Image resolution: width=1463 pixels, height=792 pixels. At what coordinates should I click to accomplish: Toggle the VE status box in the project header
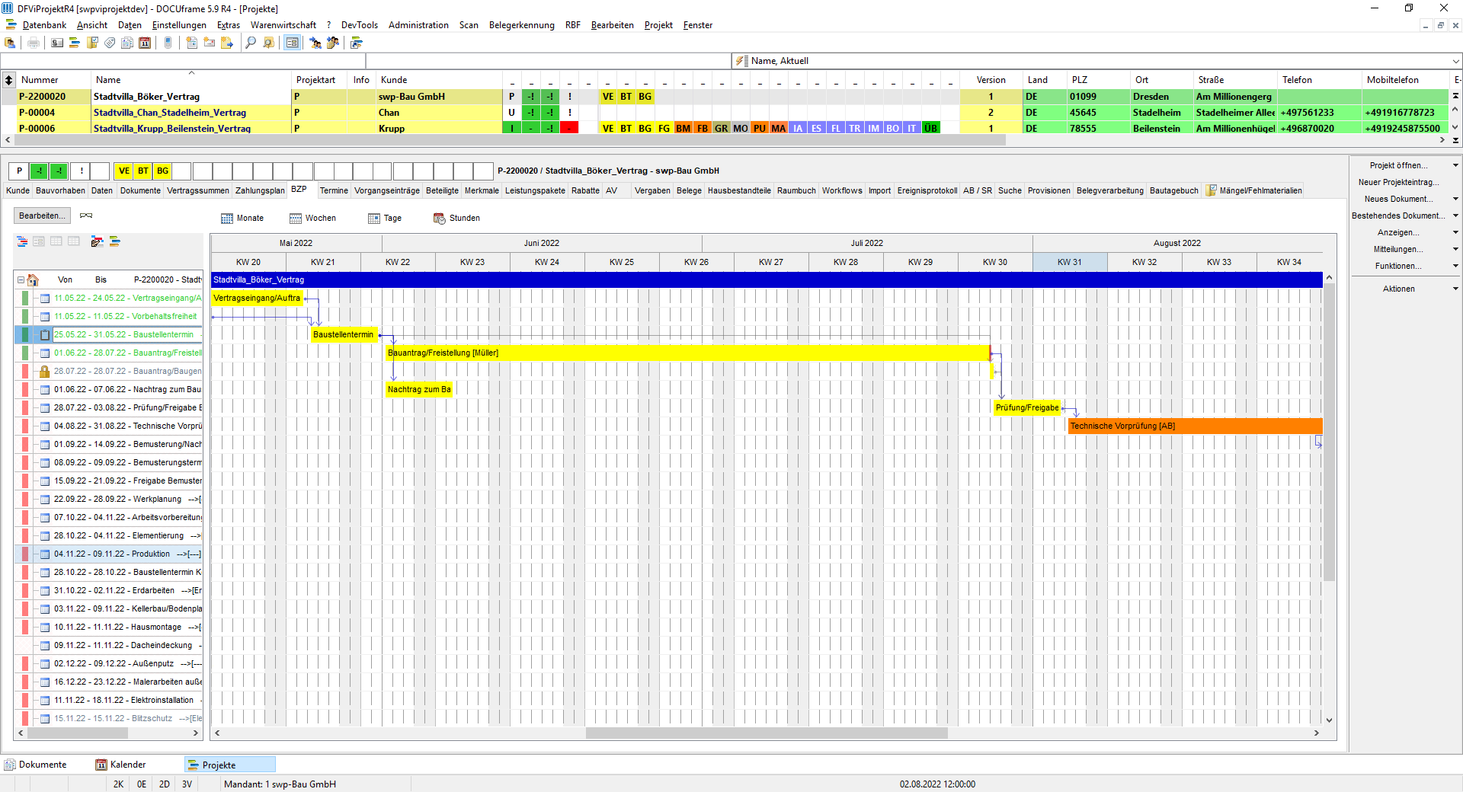coord(123,171)
